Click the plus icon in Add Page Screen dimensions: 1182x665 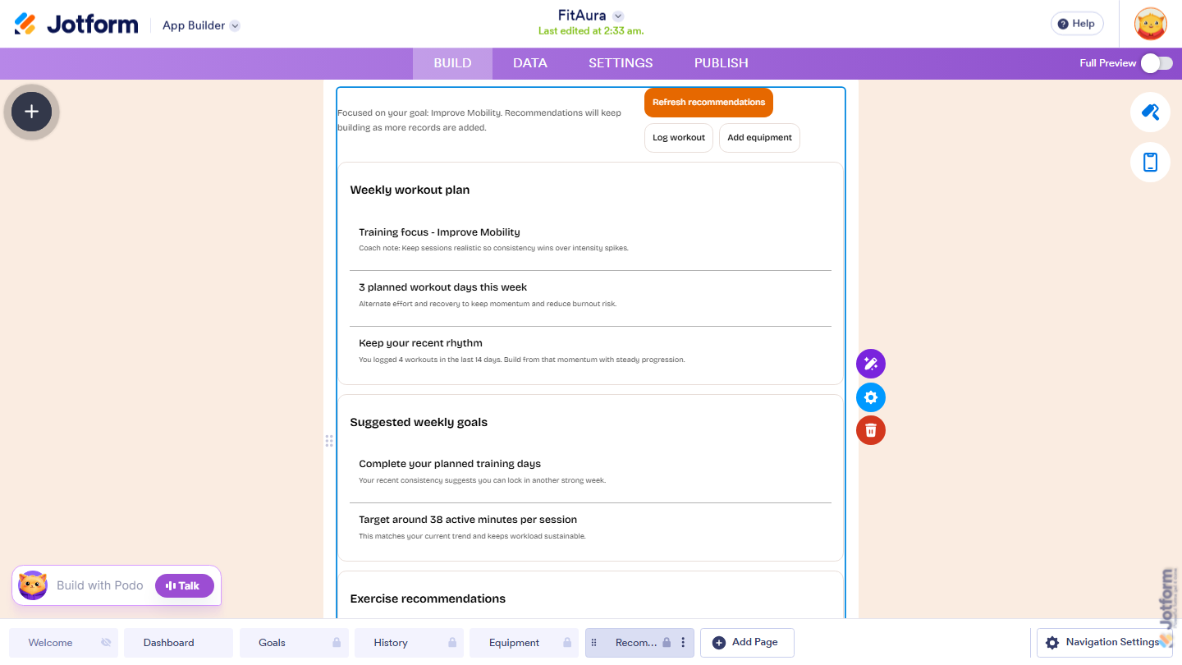719,643
